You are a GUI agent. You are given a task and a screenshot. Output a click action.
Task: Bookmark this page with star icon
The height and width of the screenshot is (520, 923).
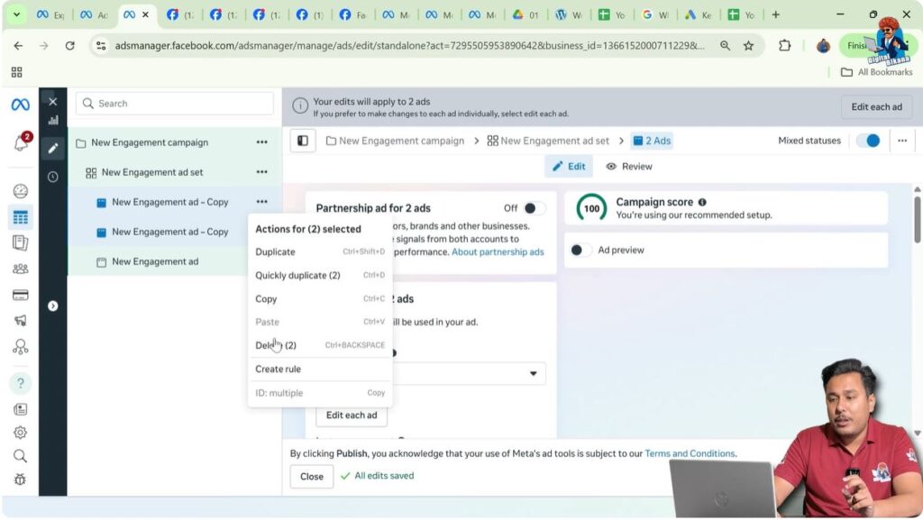pos(748,45)
